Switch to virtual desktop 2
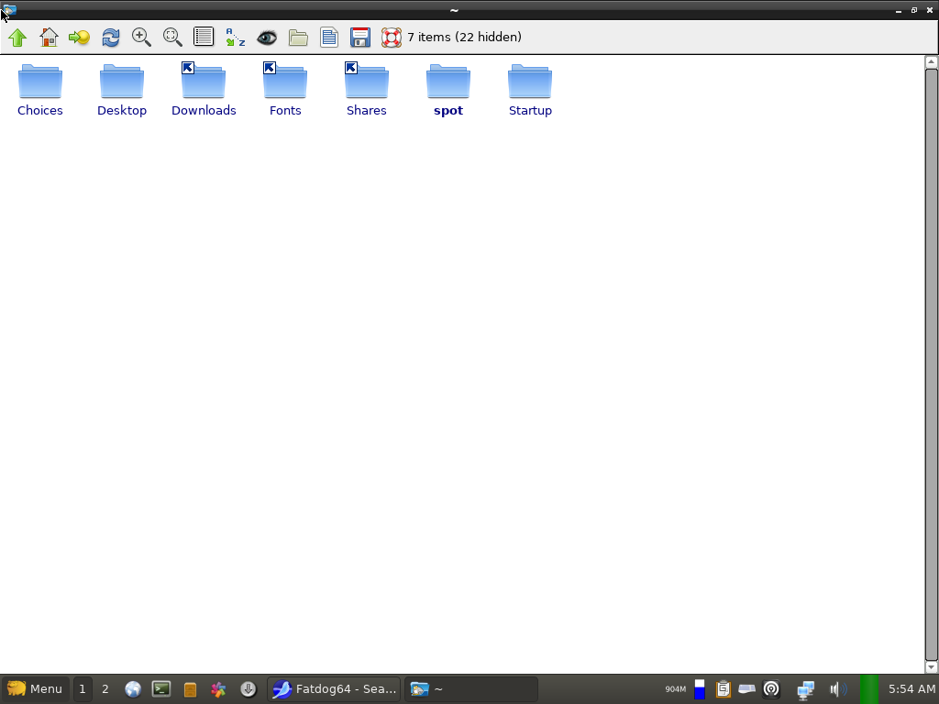This screenshot has width=939, height=704. 105,689
